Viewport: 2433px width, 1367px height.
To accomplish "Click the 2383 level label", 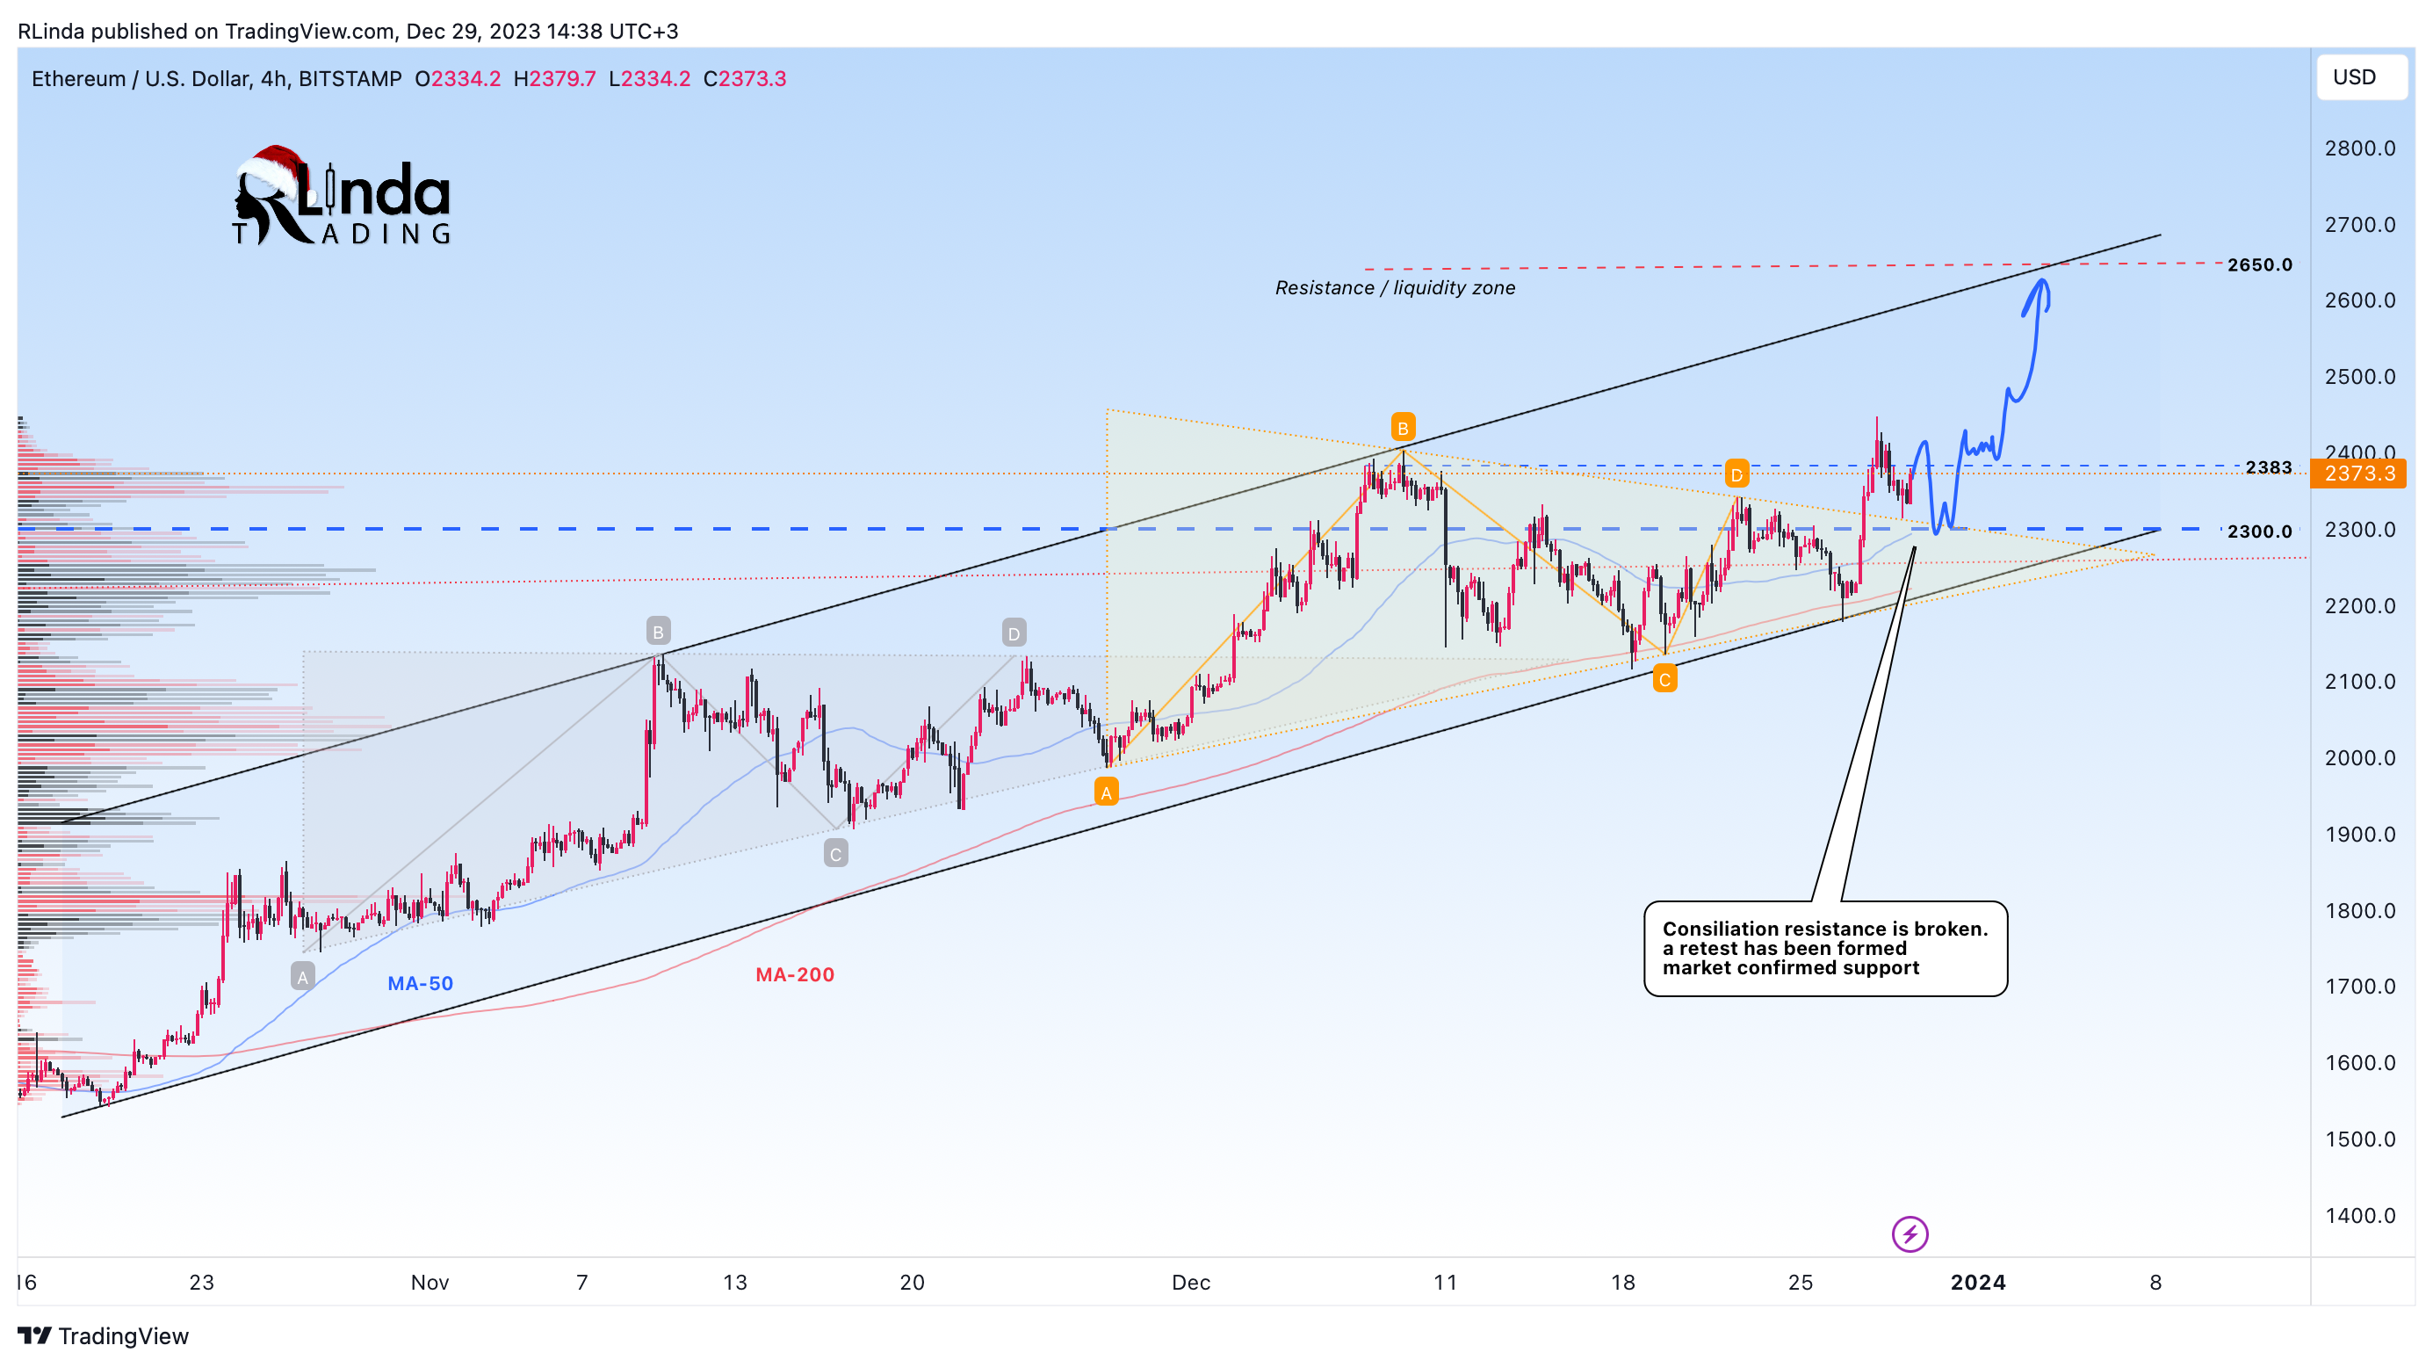I will pos(2268,467).
